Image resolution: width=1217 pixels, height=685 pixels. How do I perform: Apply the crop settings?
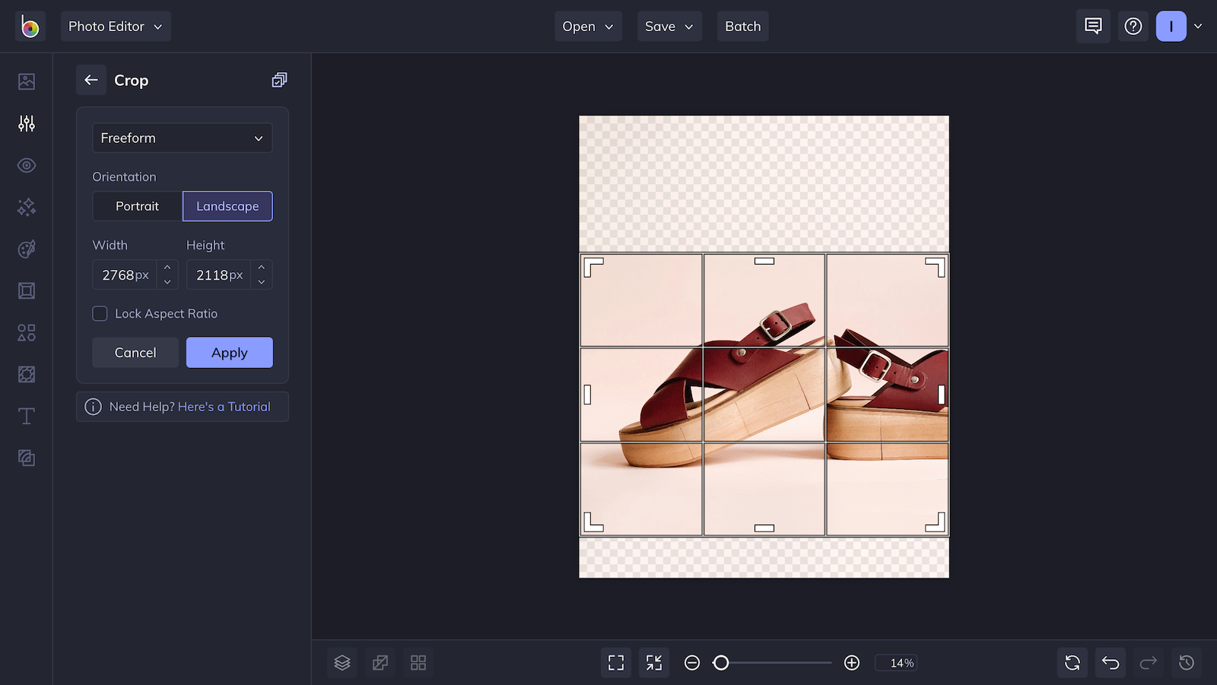coord(229,352)
